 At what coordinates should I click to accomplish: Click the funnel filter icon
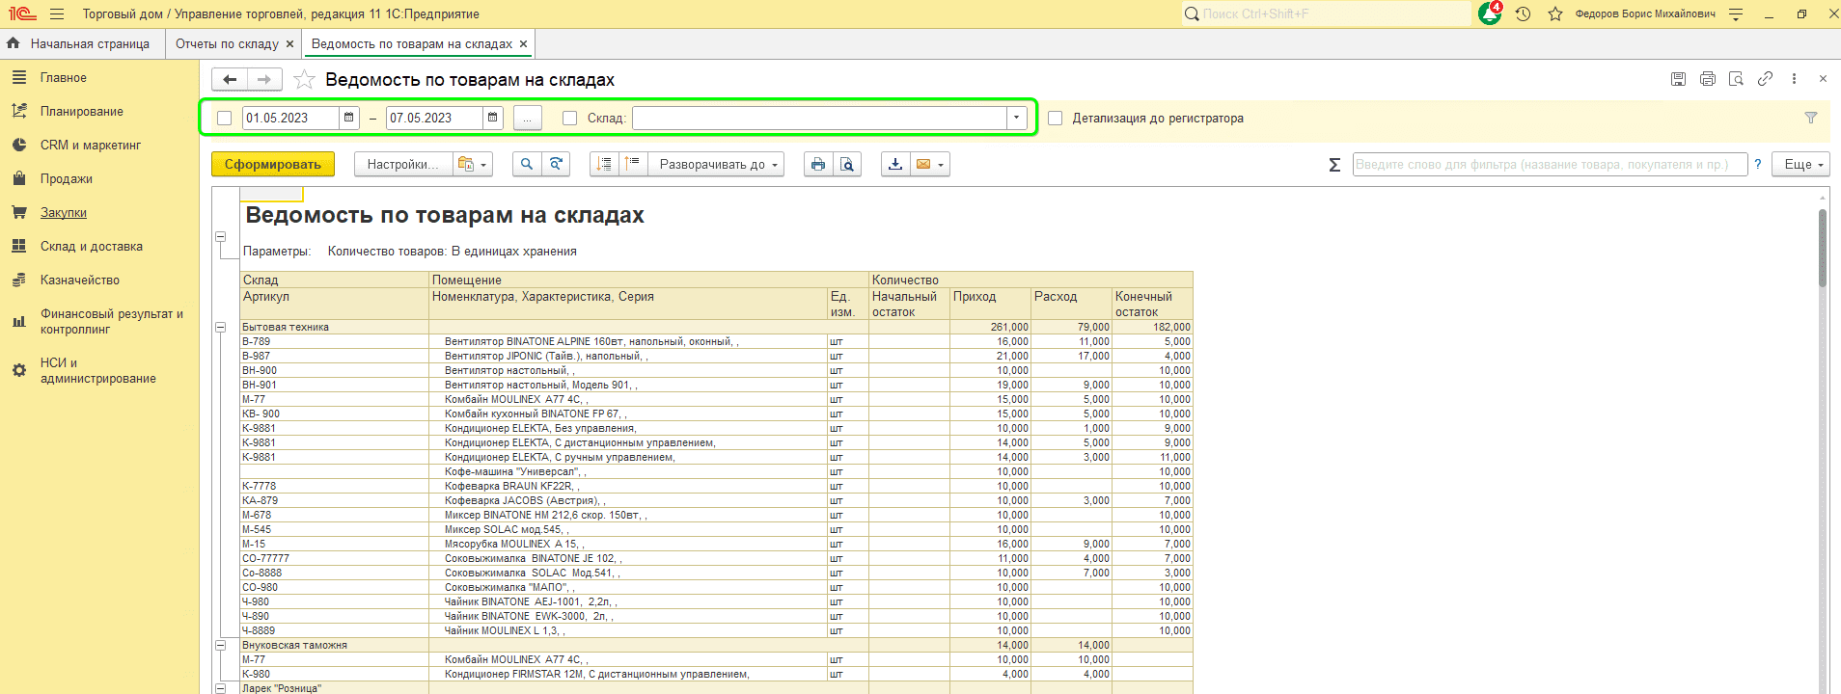(x=1810, y=118)
